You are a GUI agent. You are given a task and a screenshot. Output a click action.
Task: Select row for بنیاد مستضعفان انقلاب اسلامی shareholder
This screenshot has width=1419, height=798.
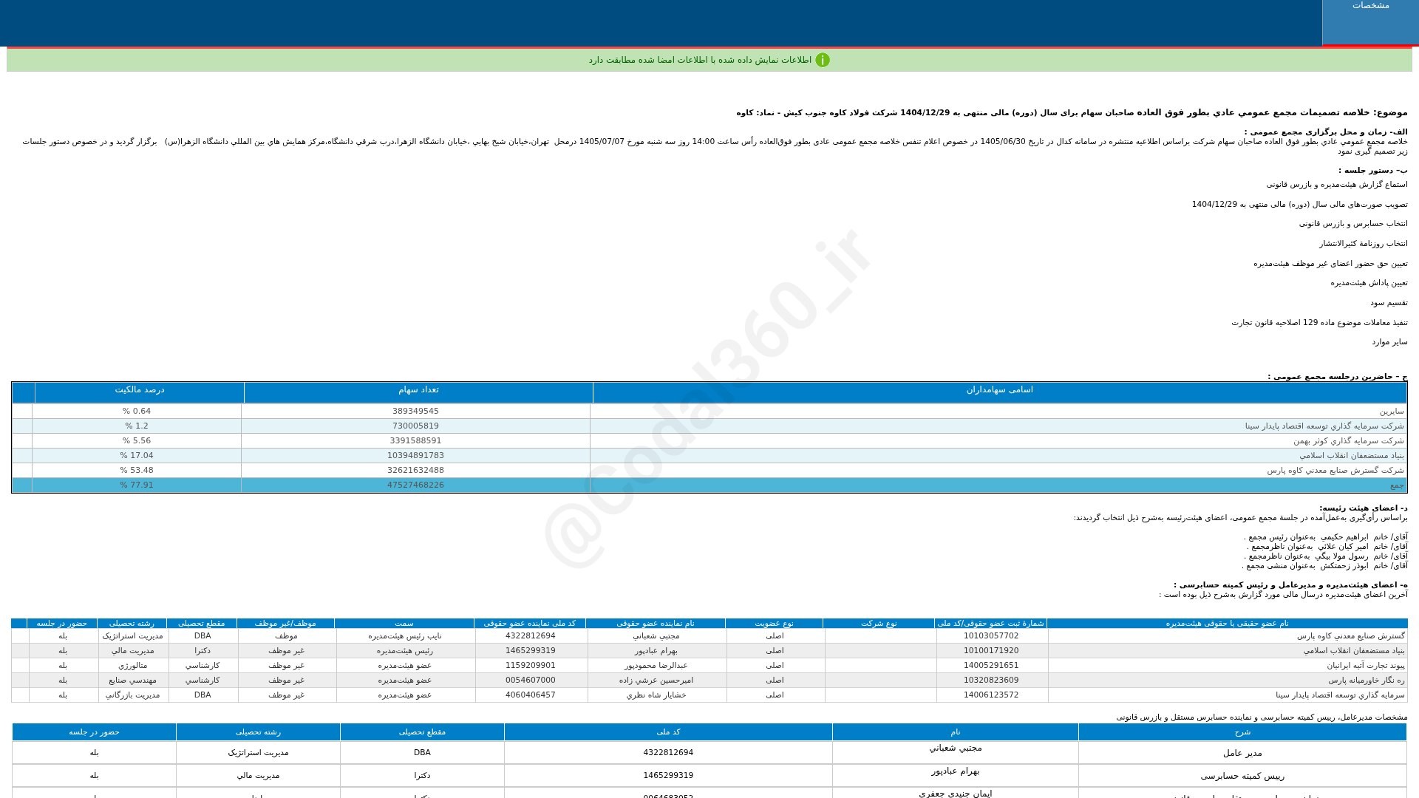(709, 456)
